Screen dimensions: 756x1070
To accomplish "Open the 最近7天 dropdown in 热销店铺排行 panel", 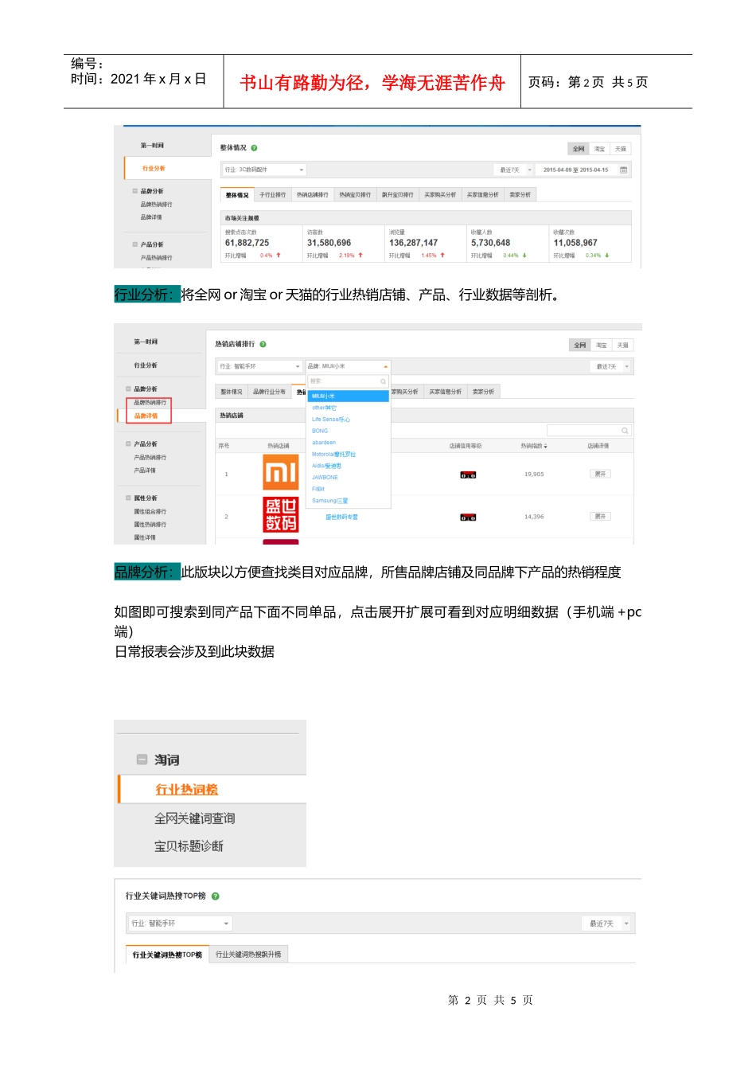I will (x=611, y=366).
